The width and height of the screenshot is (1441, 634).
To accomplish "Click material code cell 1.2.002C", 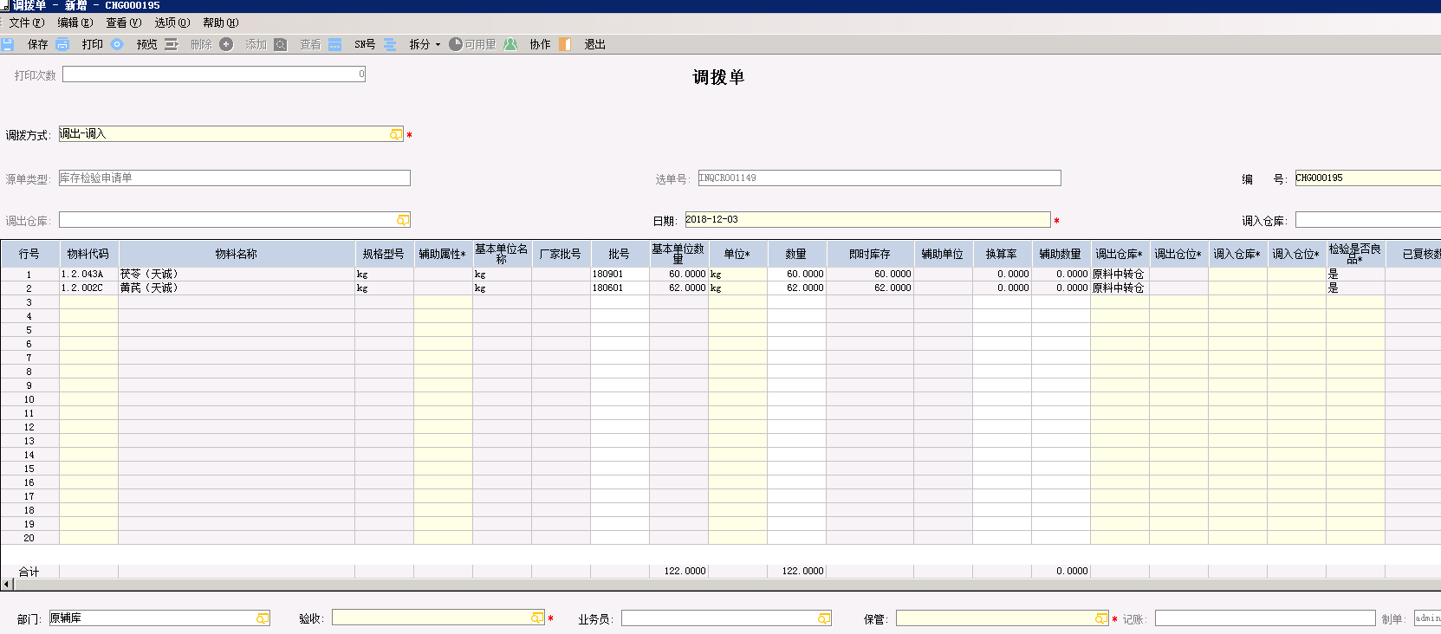I will click(x=88, y=288).
